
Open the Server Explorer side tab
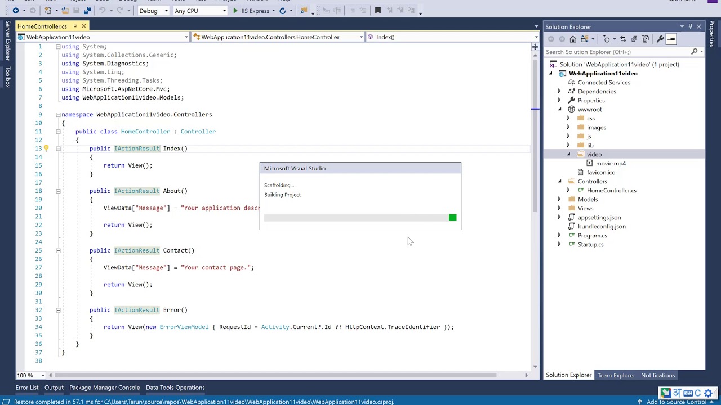coord(8,40)
